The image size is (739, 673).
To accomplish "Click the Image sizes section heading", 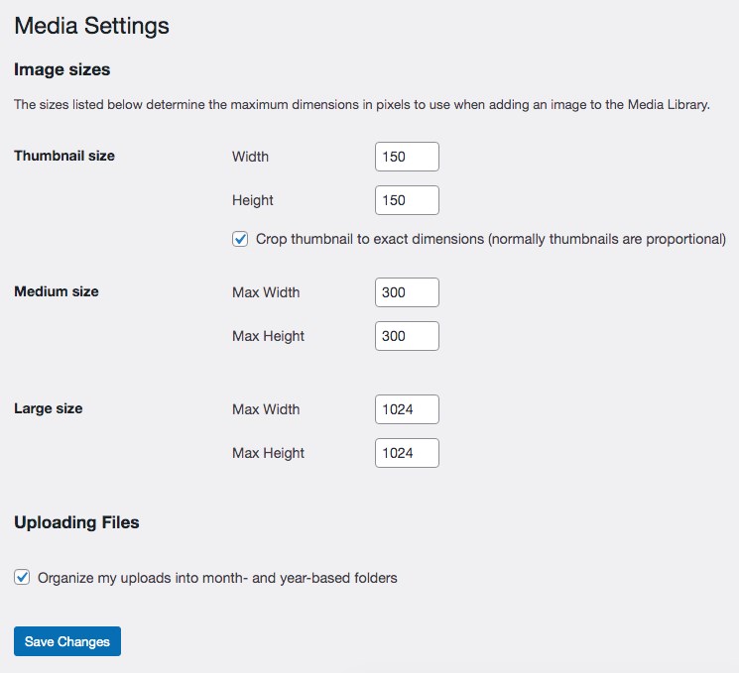I will tap(62, 69).
